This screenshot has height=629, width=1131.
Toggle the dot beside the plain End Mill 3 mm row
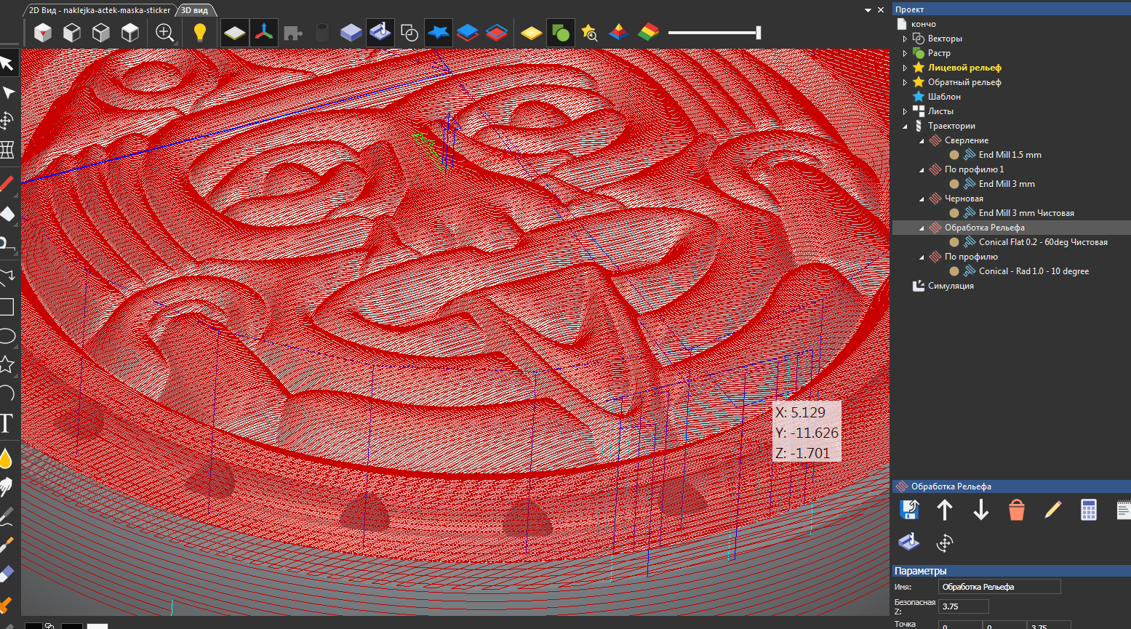954,184
